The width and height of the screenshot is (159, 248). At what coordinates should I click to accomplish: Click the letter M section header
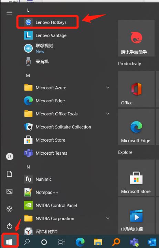coord(28,75)
